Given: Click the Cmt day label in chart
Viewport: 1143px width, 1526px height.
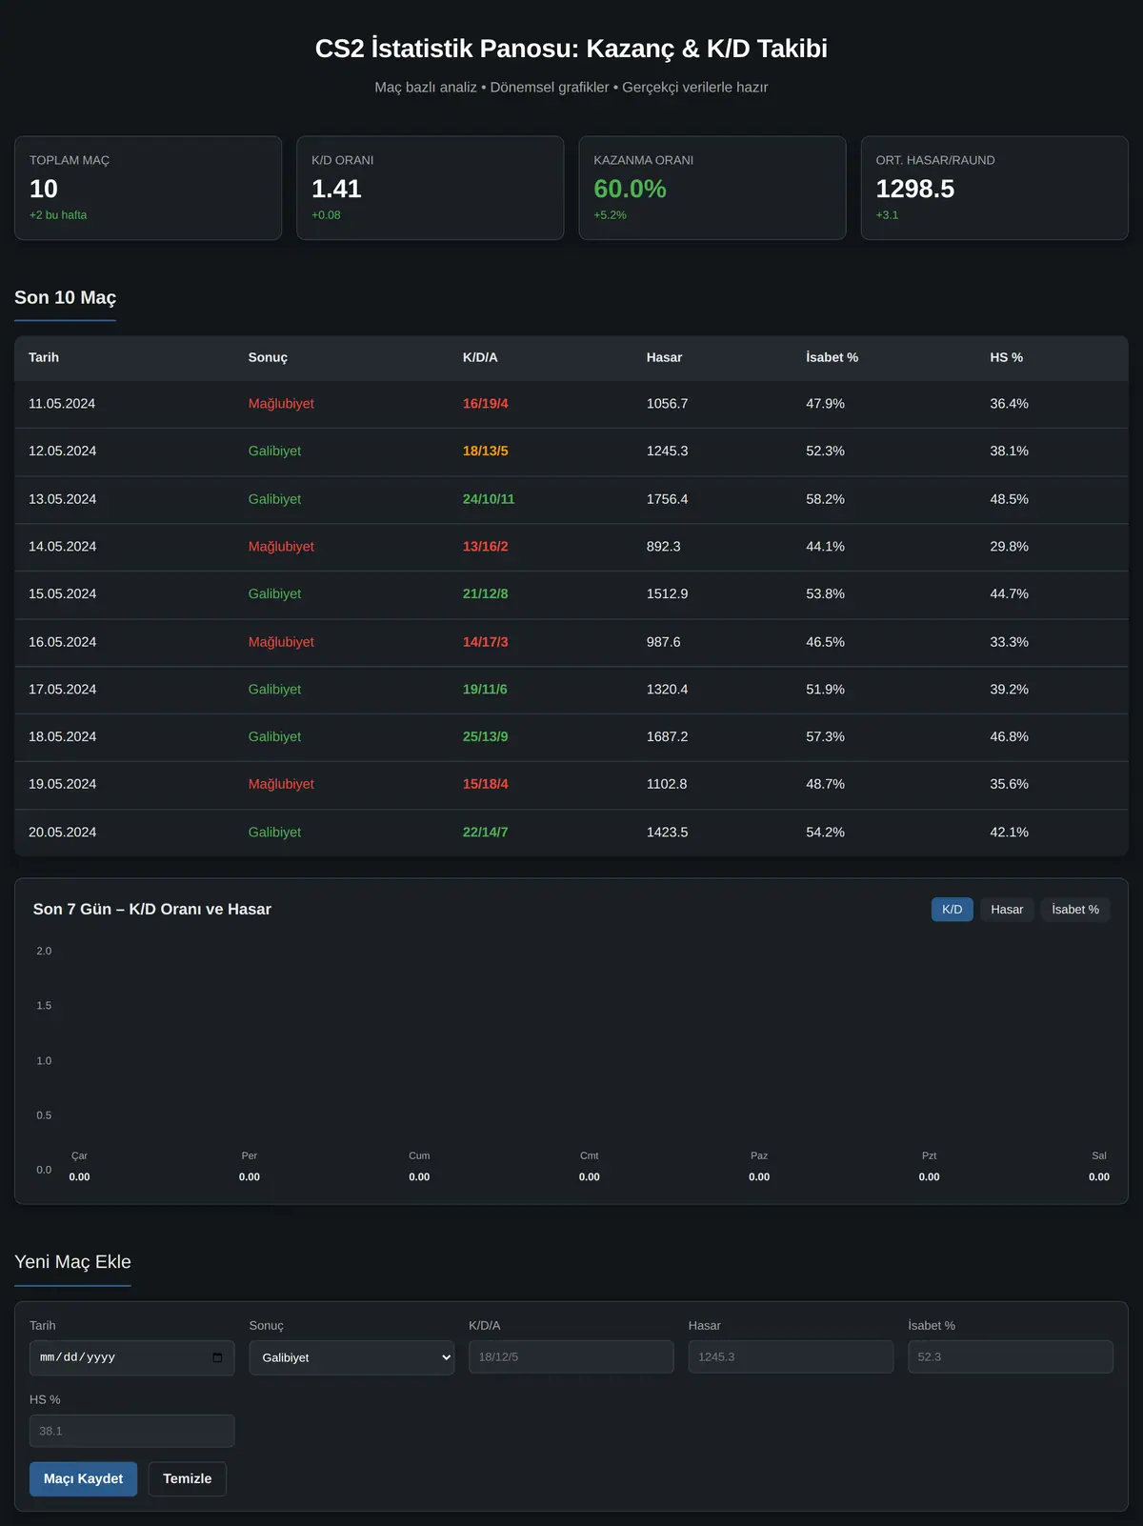Looking at the screenshot, I should pyautogui.click(x=590, y=1155).
